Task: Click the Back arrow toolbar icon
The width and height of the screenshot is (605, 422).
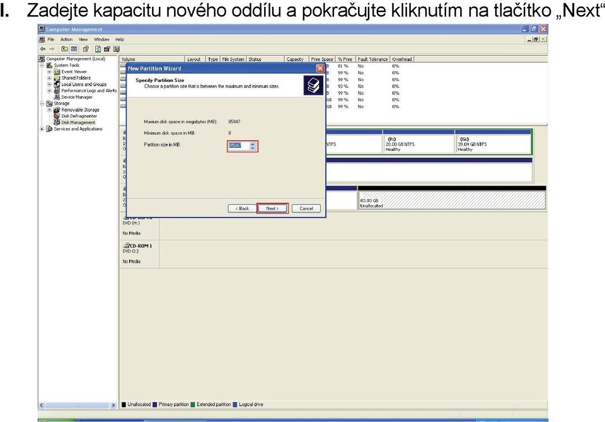Action: click(x=42, y=49)
